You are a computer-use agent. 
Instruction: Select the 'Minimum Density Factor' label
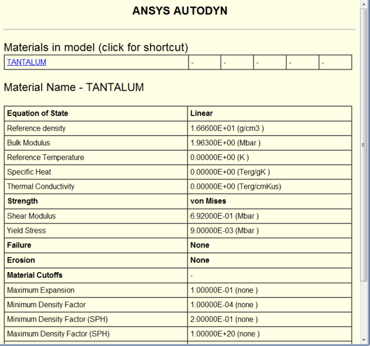pos(46,305)
